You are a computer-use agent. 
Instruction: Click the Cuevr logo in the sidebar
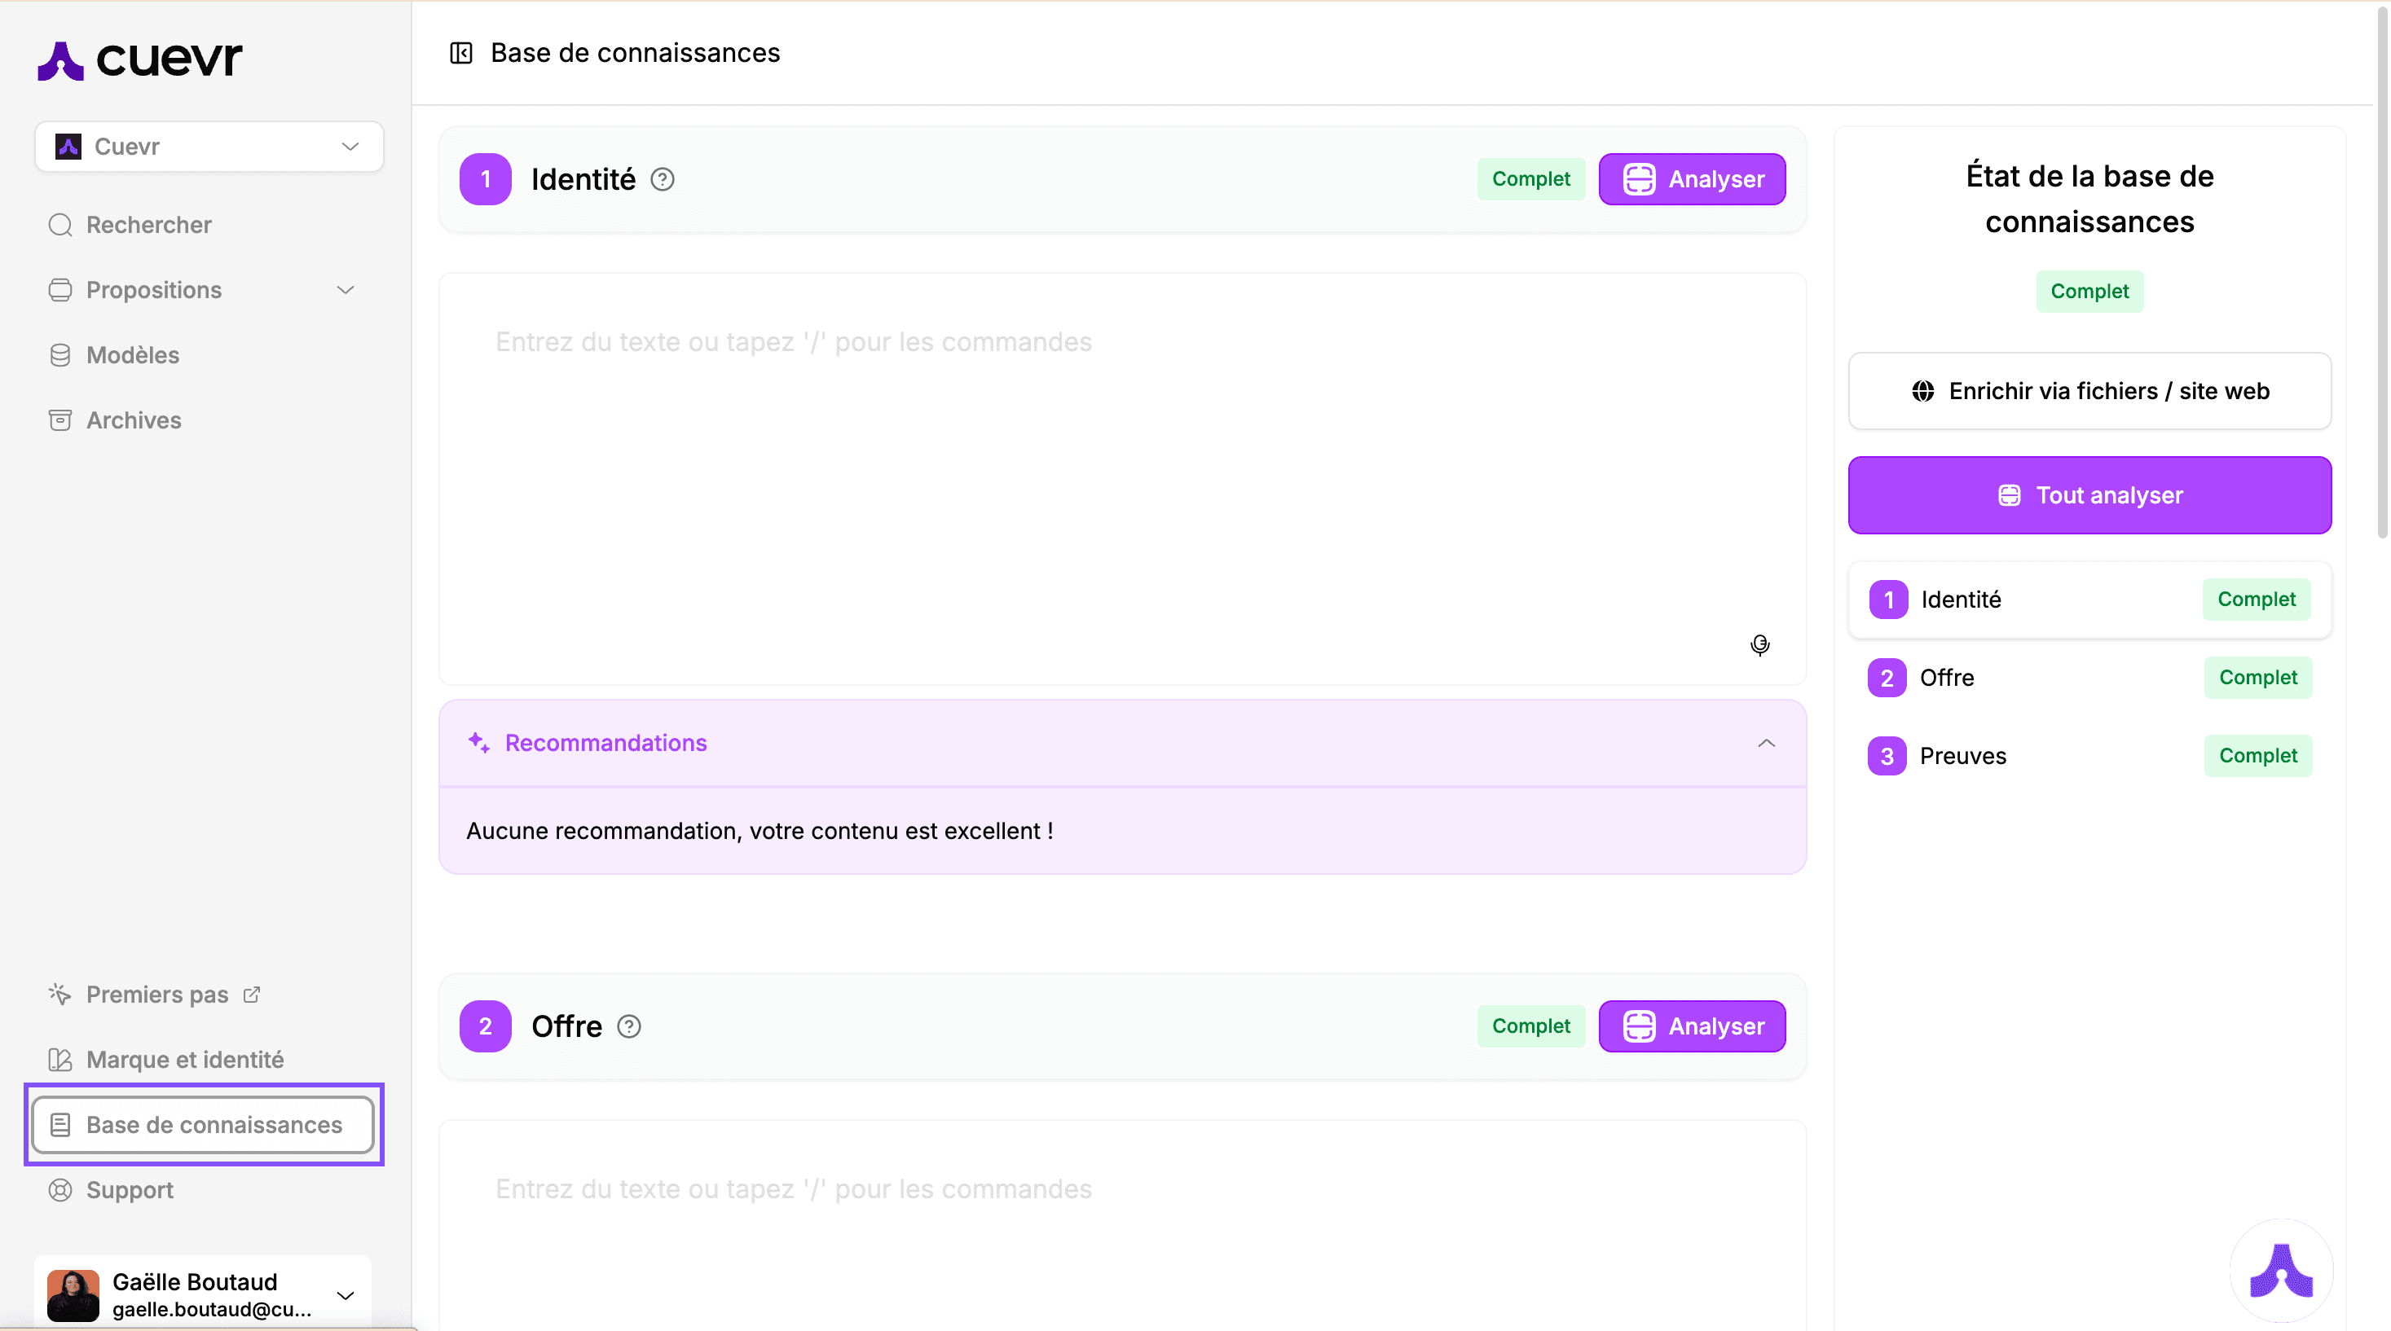pyautogui.click(x=139, y=59)
